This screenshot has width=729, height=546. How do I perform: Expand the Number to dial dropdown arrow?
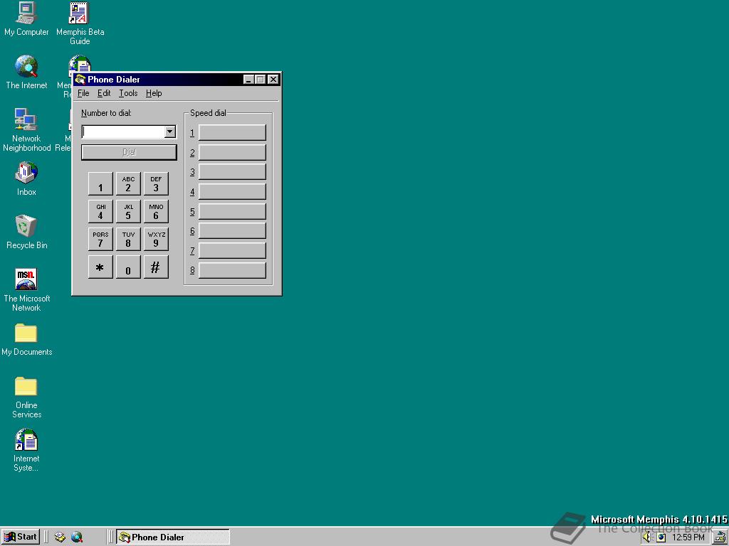tap(170, 132)
